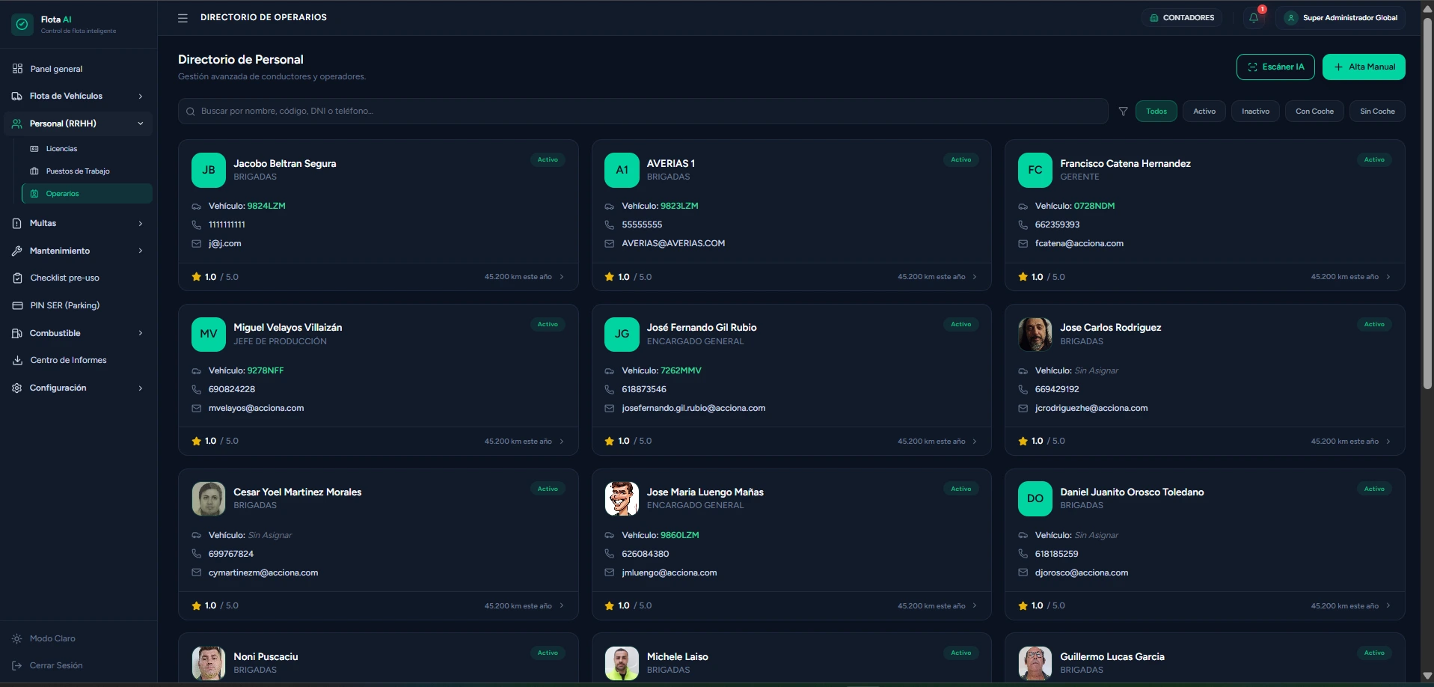Open Jose Maria Luengo card details chevron

coord(975,606)
